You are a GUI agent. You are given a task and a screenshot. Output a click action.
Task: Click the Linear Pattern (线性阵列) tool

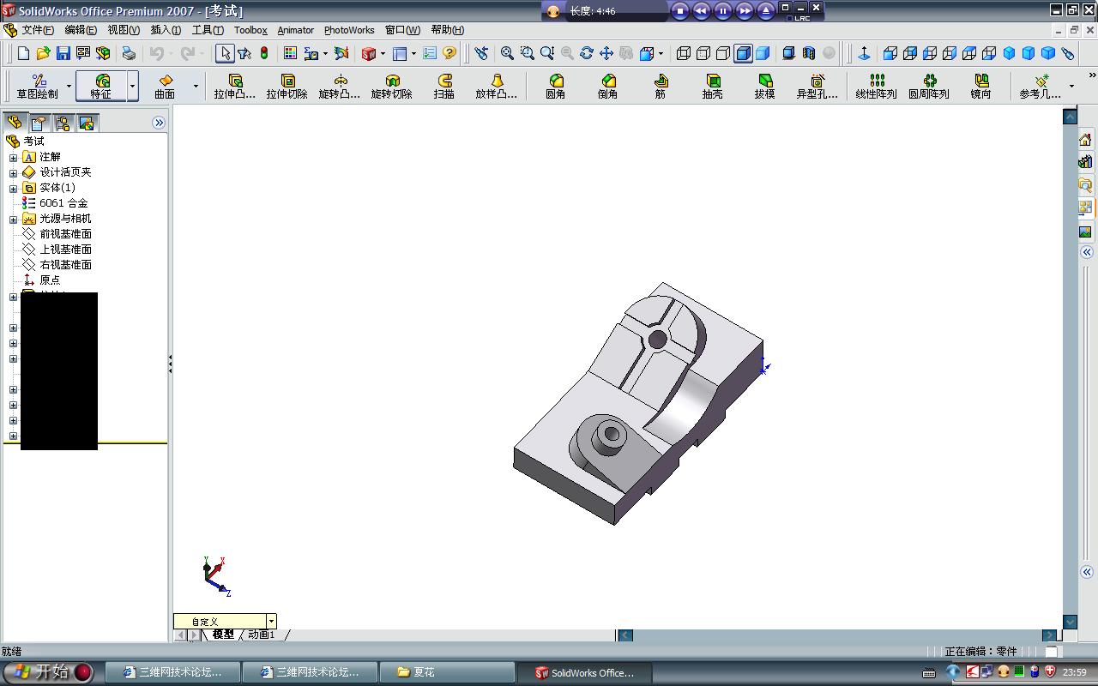pyautogui.click(x=877, y=86)
